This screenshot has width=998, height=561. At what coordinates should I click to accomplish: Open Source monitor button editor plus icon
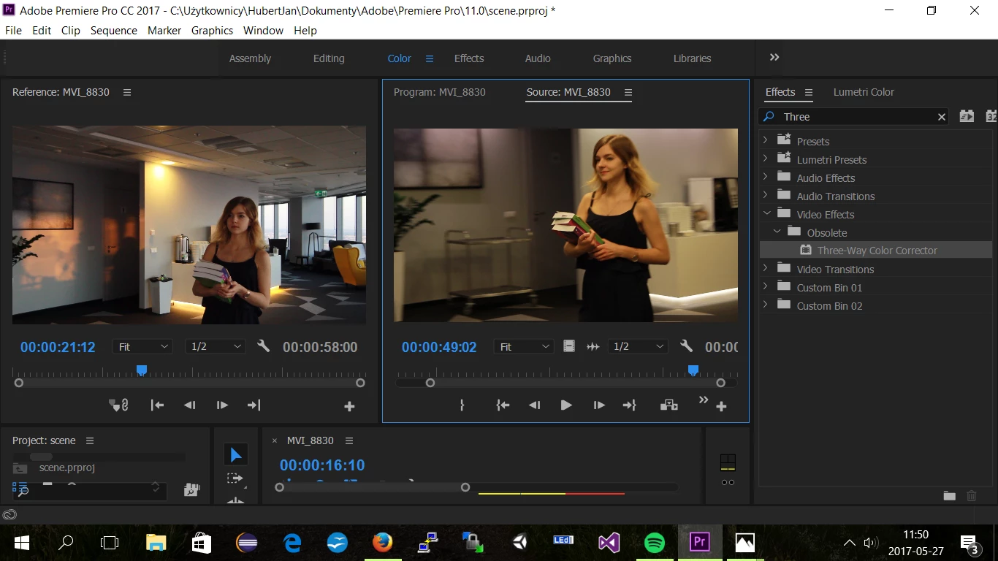[721, 406]
